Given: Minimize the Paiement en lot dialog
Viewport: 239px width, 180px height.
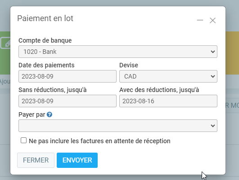Looking at the screenshot, I should pyautogui.click(x=200, y=20).
